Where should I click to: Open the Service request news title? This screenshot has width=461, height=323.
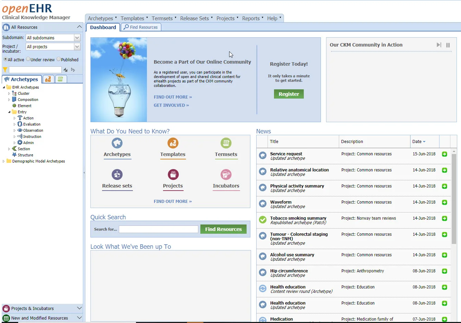click(286, 154)
